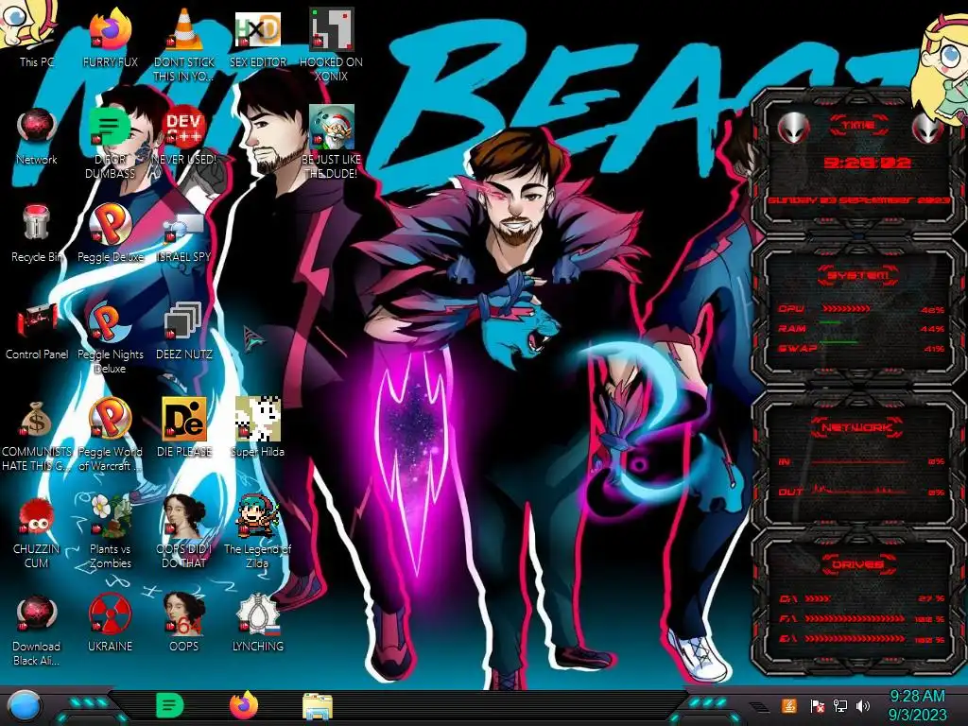Open the Control Panel desktop icon
968x726 pixels.
37,331
